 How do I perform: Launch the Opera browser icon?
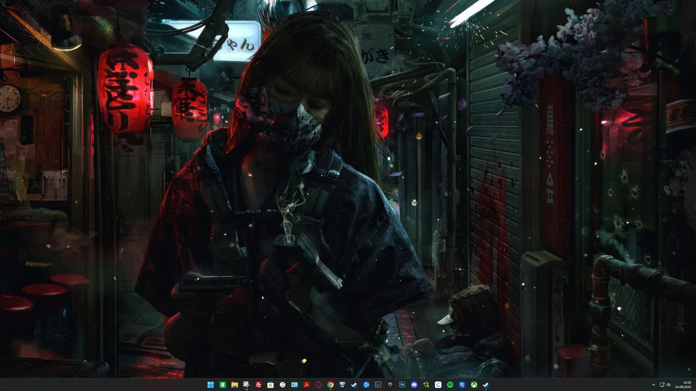318,385
